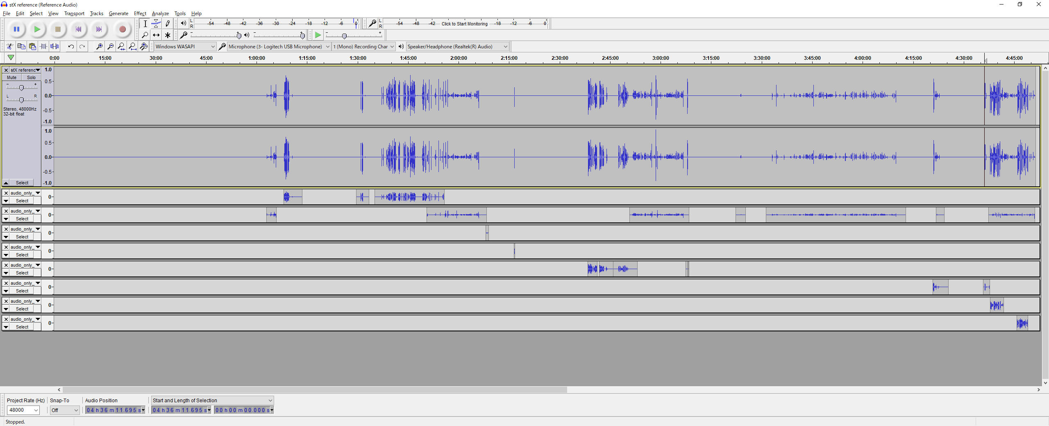Choose the Envelope tool
1049x426 pixels.
(156, 24)
